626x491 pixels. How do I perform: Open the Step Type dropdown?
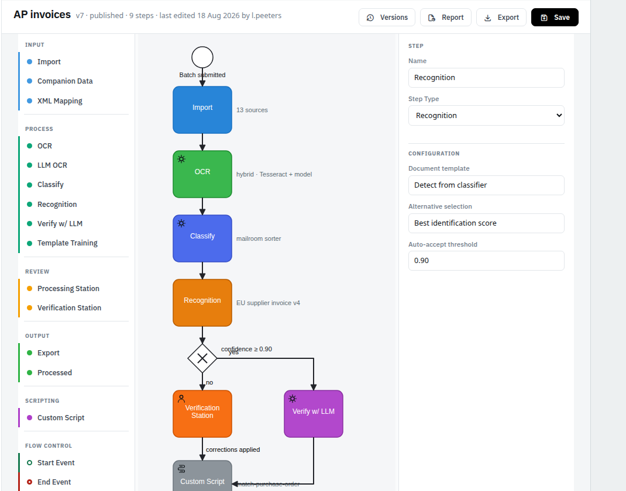click(486, 115)
